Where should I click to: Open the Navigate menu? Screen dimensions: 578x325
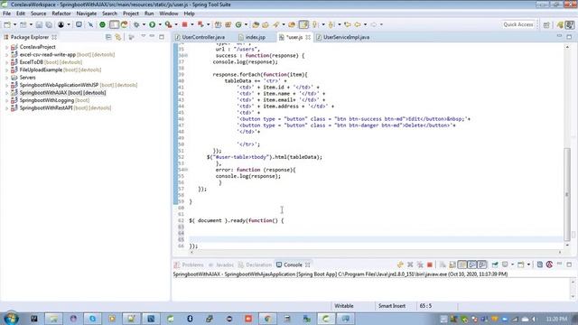[87, 14]
